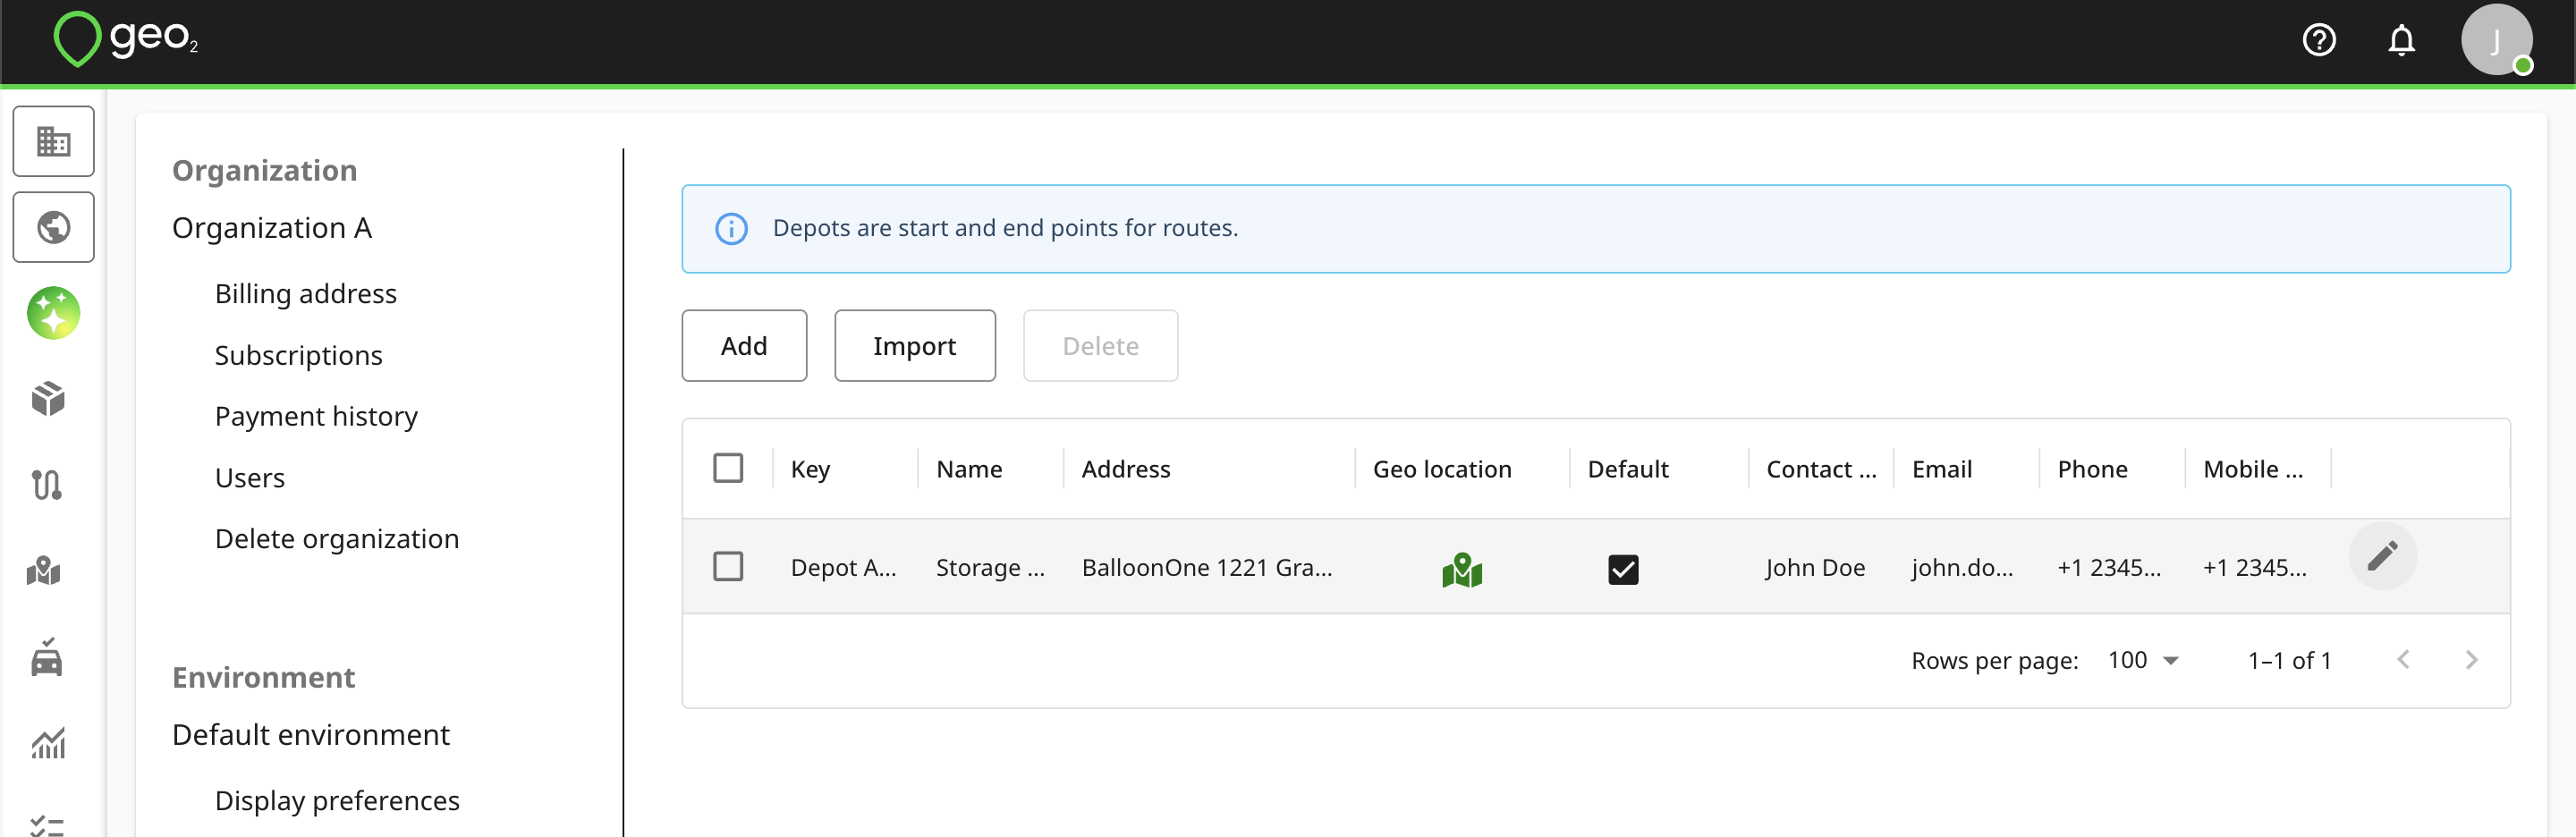Open the rows per page 100 dropdown
Viewport: 2576px width, 837px height.
pos(2144,660)
